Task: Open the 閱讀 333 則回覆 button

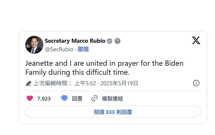Action: coord(113,112)
